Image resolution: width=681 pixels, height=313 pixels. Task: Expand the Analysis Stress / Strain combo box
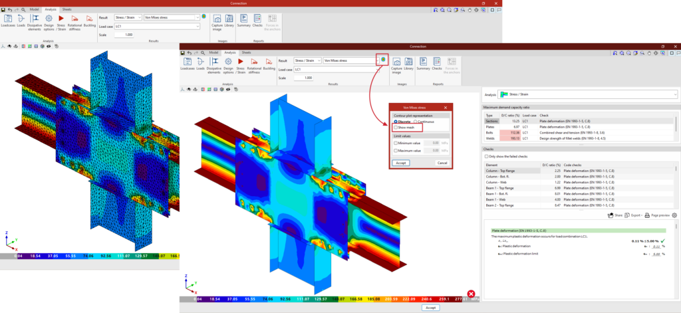pos(588,94)
